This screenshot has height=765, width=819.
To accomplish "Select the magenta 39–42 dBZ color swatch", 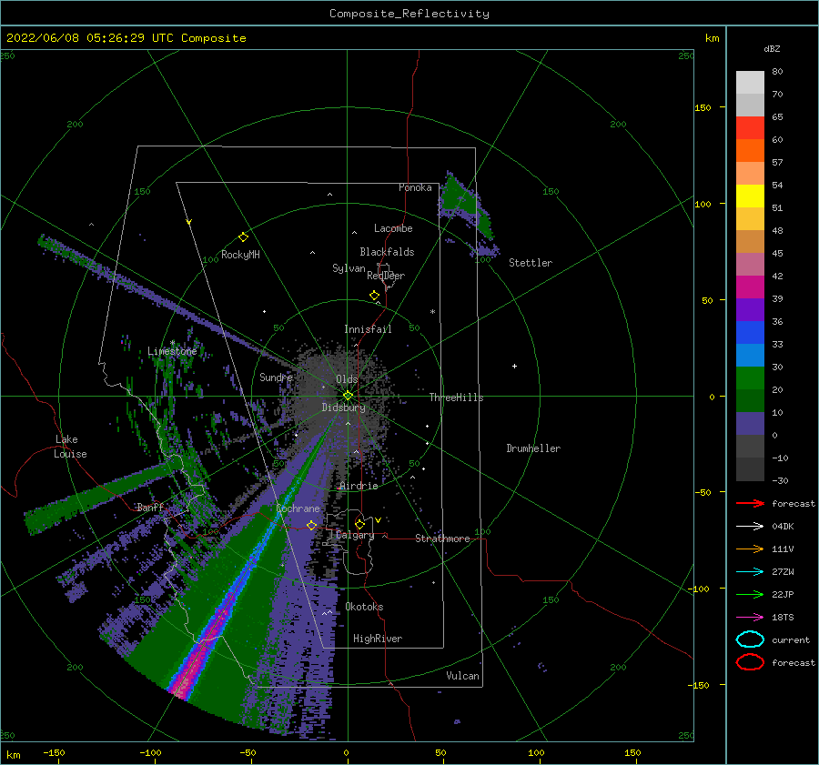I will (x=750, y=287).
